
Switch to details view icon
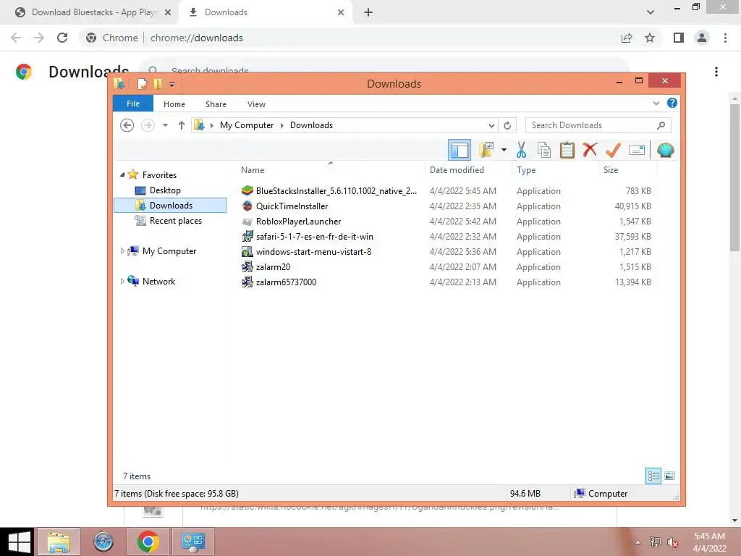[x=653, y=476]
